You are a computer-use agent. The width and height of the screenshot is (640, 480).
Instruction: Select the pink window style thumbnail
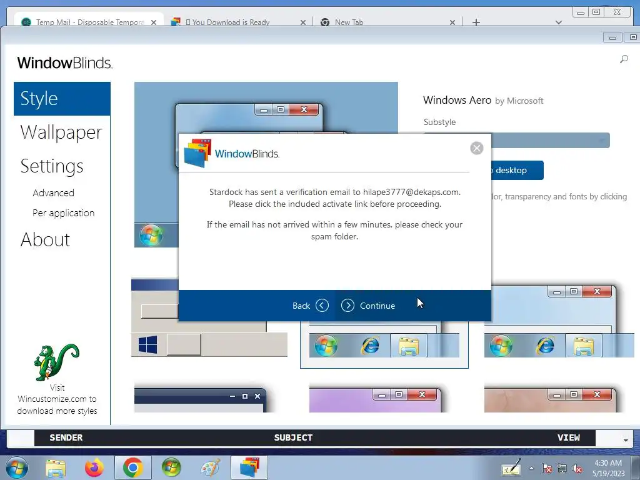click(550, 399)
